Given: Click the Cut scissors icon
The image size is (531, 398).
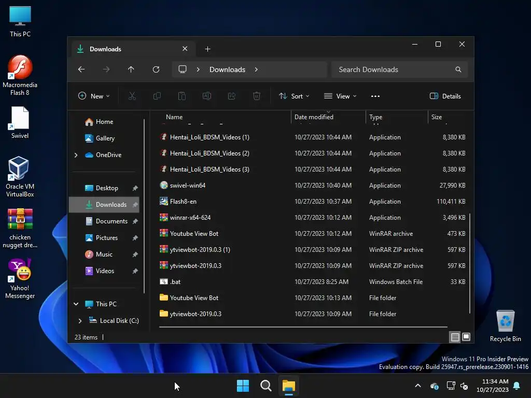Looking at the screenshot, I should (x=132, y=96).
